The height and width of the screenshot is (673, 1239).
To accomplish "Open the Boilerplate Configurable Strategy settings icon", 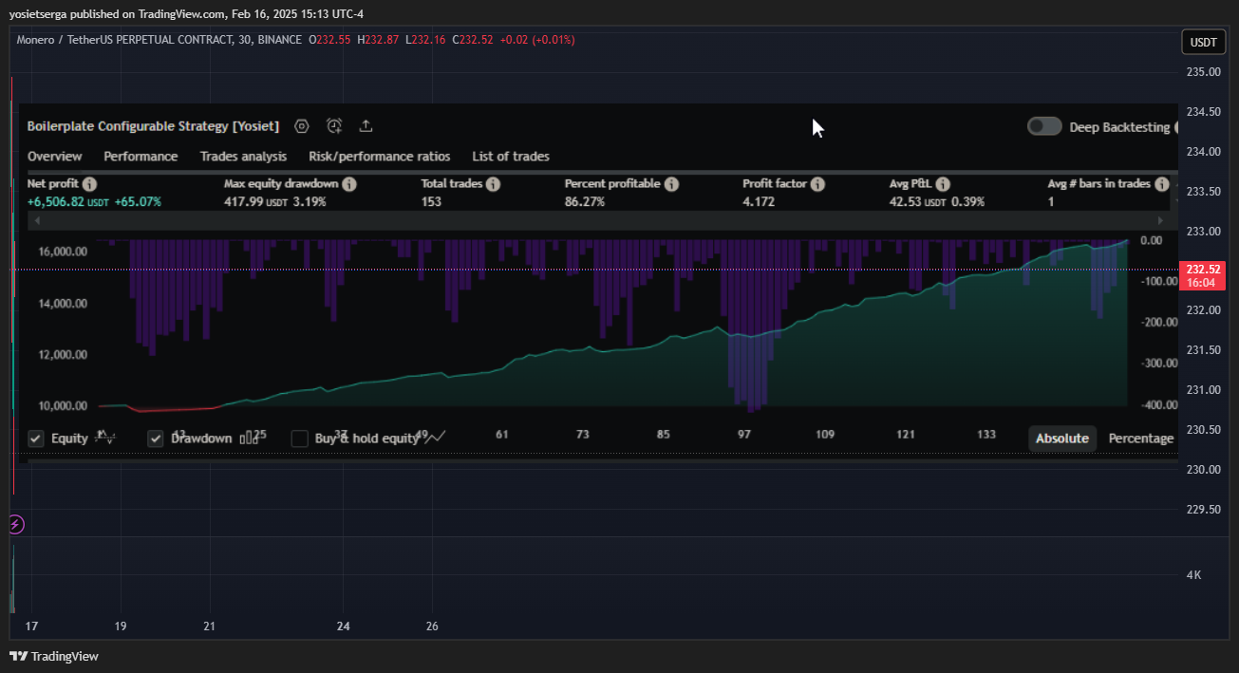I will (302, 126).
